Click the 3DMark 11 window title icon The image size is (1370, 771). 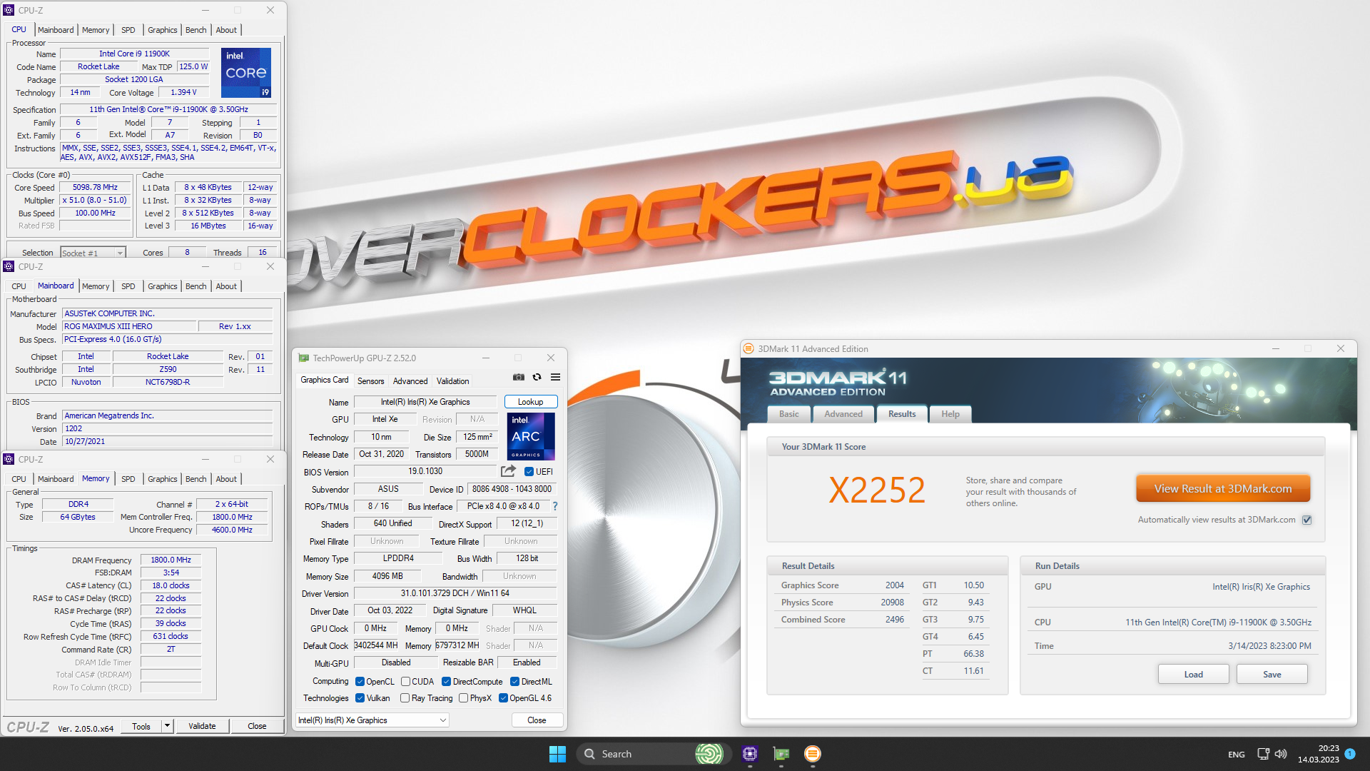click(749, 349)
